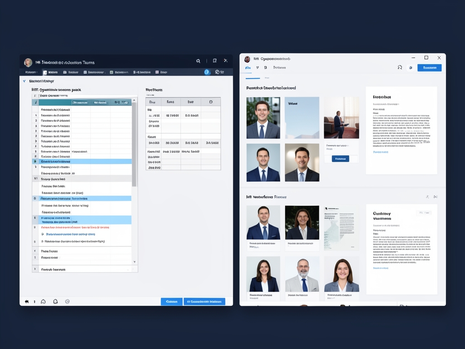465x349 pixels.
Task: Select the tall two-line blue-highlighted row in the left list
Action: (x=82, y=220)
